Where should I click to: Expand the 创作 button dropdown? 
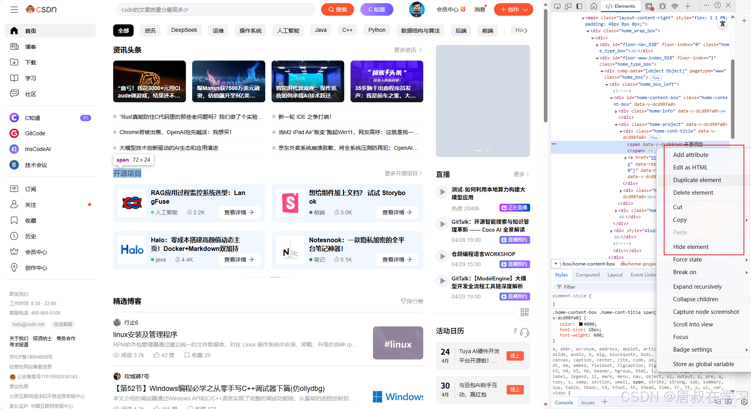click(x=525, y=9)
